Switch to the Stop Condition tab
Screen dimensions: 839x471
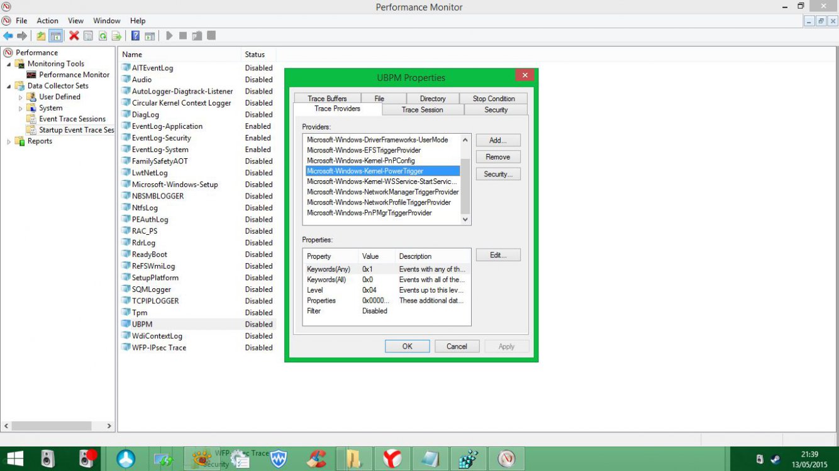point(494,99)
